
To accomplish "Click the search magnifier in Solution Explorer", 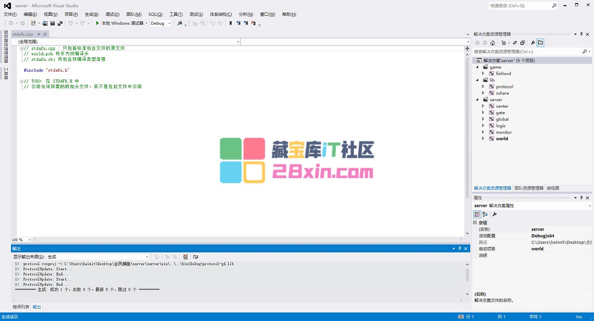I will pyautogui.click(x=585, y=51).
